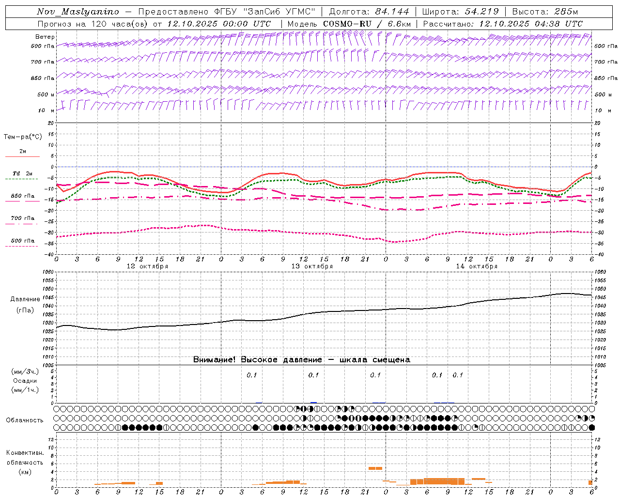The width and height of the screenshot is (620, 496).
Task: Click the blue precipitation bar on 13 октября
Action: [x=313, y=403]
